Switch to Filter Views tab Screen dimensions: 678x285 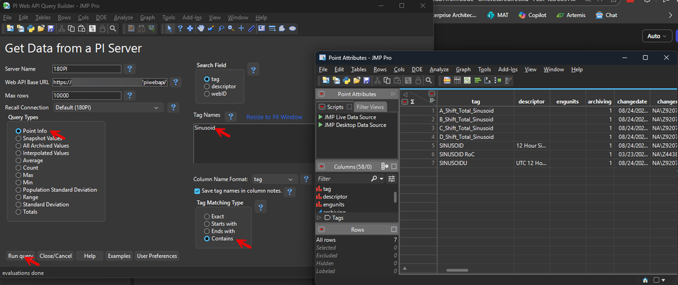click(x=370, y=107)
